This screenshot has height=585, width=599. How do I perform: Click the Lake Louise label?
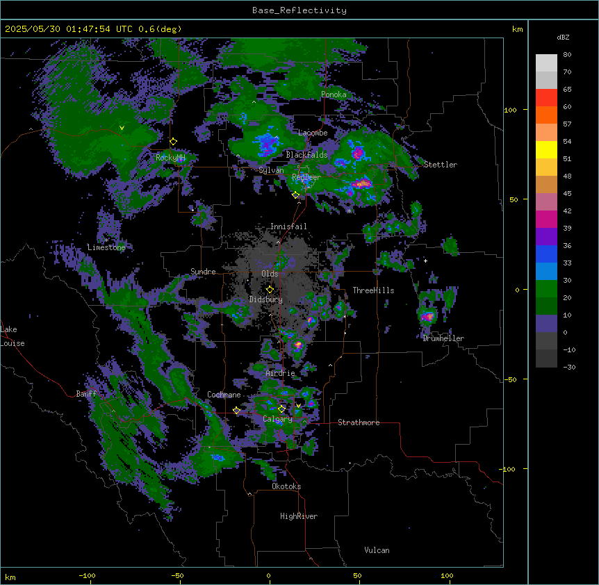click(x=11, y=336)
